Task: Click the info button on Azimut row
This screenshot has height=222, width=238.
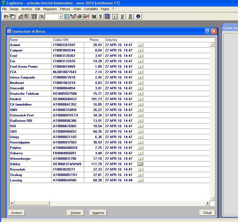Action: pyautogui.click(x=140, y=45)
